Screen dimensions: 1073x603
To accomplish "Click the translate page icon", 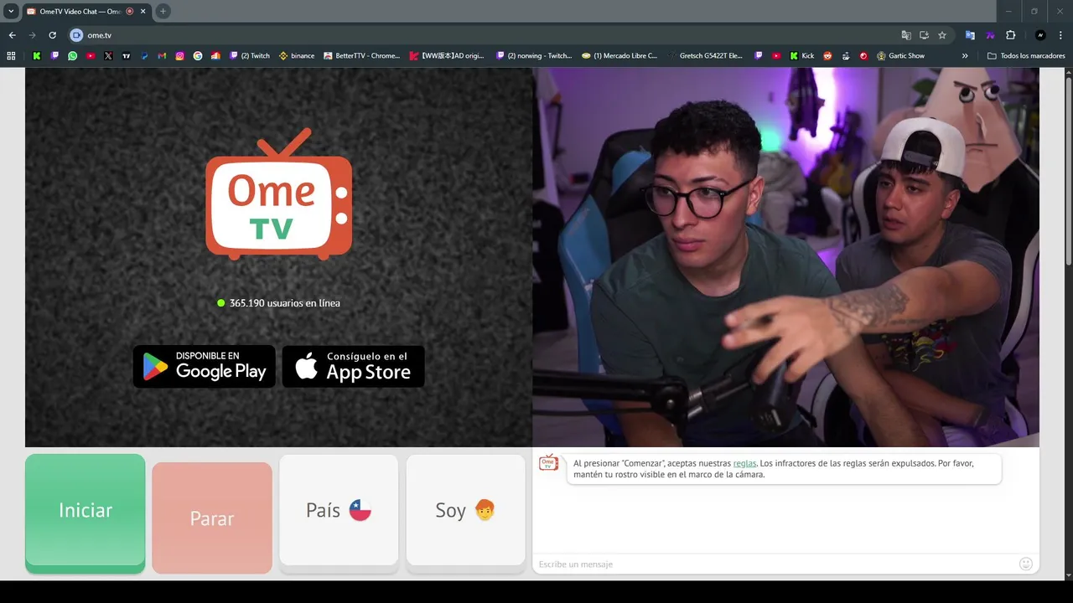I will (x=906, y=35).
